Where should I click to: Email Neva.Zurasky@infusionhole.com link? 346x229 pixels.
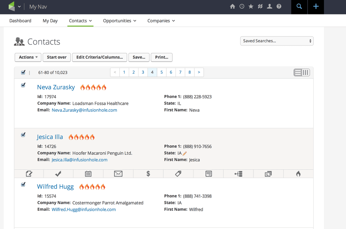[x=84, y=110]
